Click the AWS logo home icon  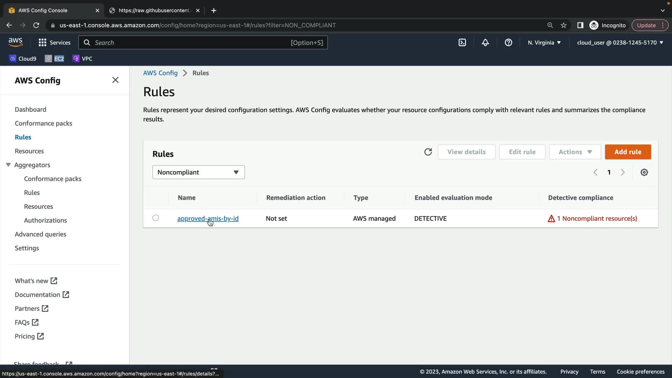tap(15, 42)
